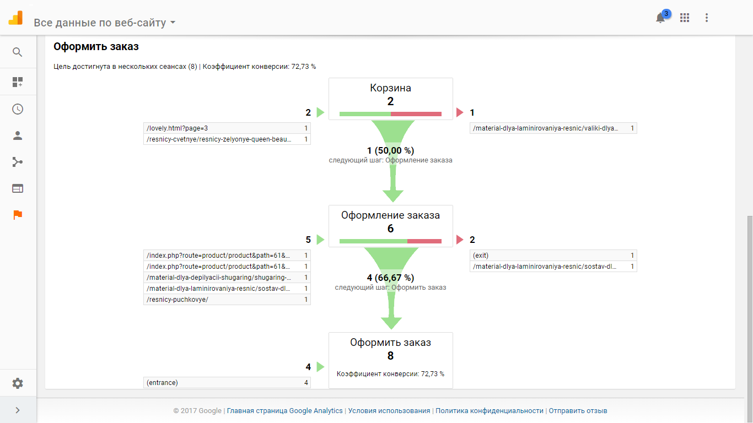
Task: Open the Real-time clock icon
Action: (18, 109)
